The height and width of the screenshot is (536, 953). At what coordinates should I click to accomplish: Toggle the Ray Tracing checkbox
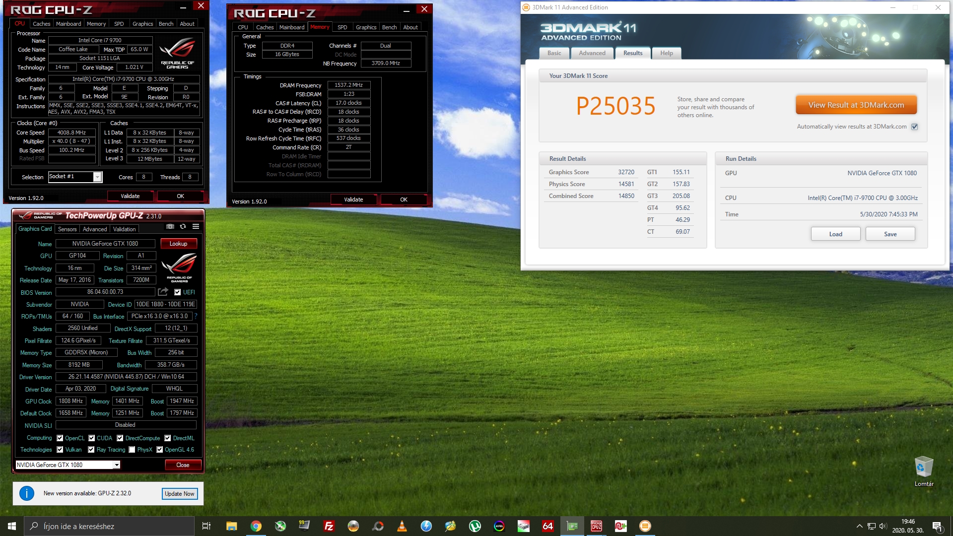91,450
